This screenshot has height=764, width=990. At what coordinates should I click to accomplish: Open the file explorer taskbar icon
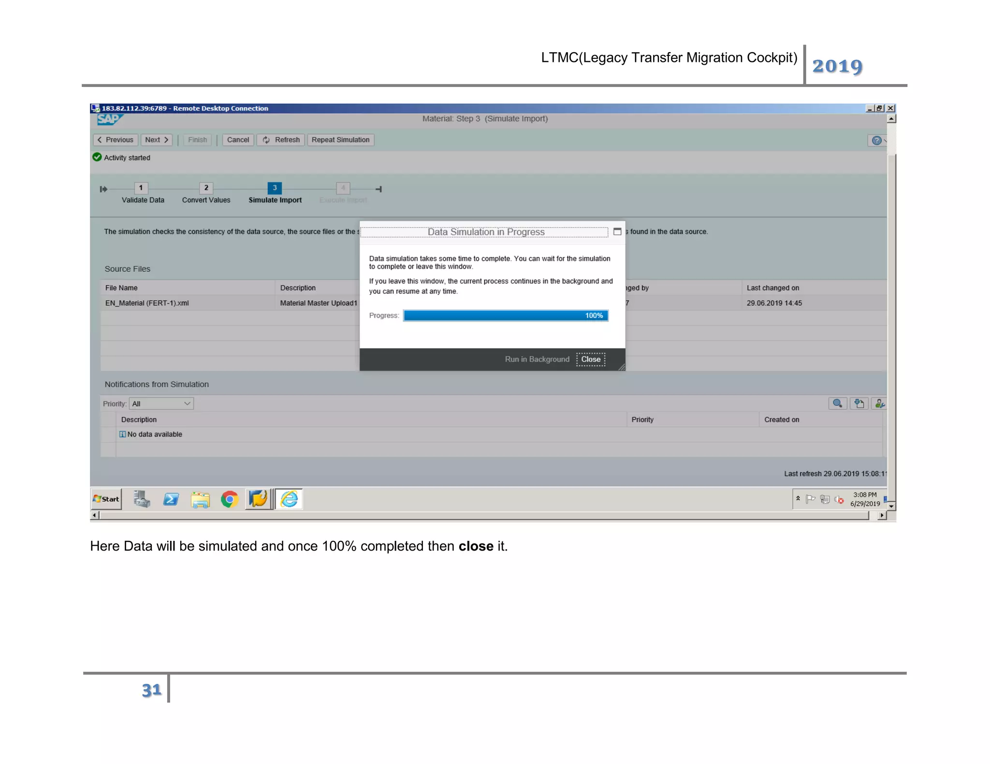200,499
